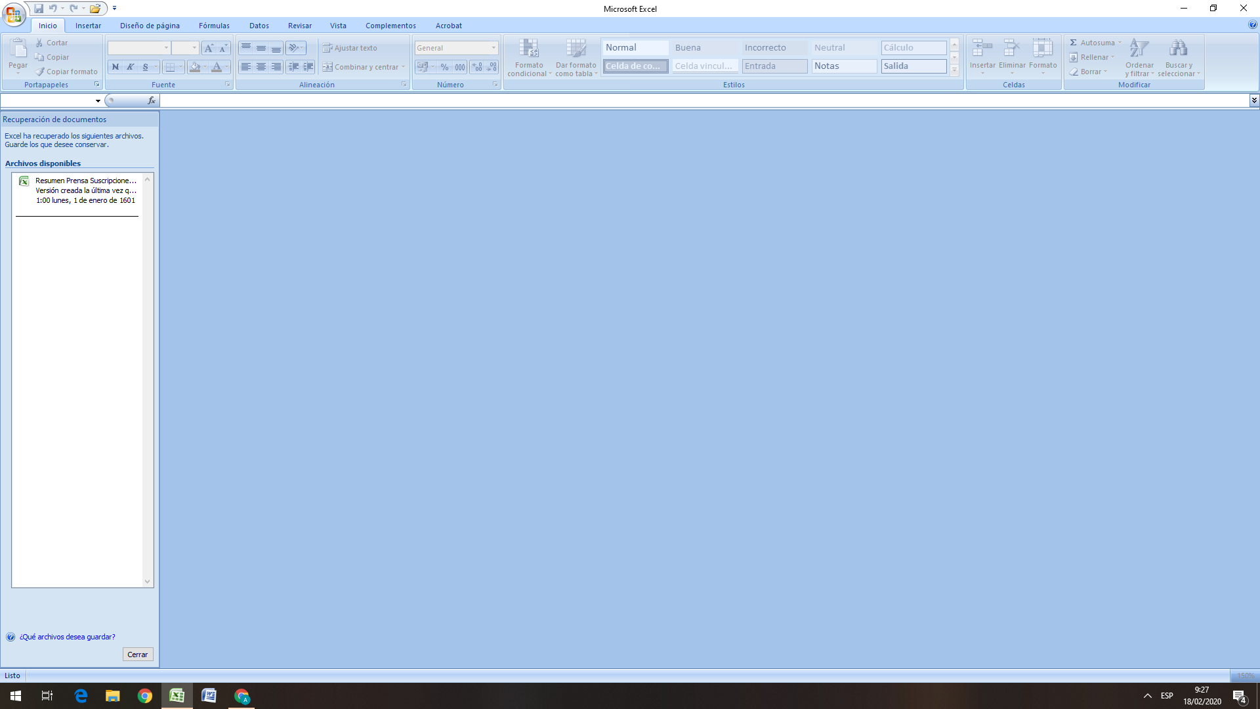This screenshot has width=1260, height=709.
Task: Open the ¿Qué archivos desea guardar? link
Action: tap(67, 637)
